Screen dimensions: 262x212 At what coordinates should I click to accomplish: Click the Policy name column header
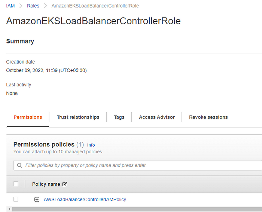tap(46, 184)
